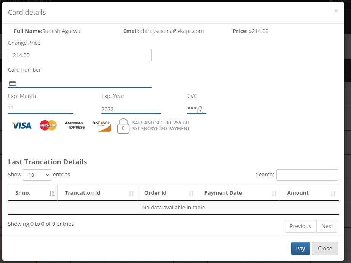The height and width of the screenshot is (263, 351).
Task: Click the lock icon in CVC field
Action: click(200, 110)
